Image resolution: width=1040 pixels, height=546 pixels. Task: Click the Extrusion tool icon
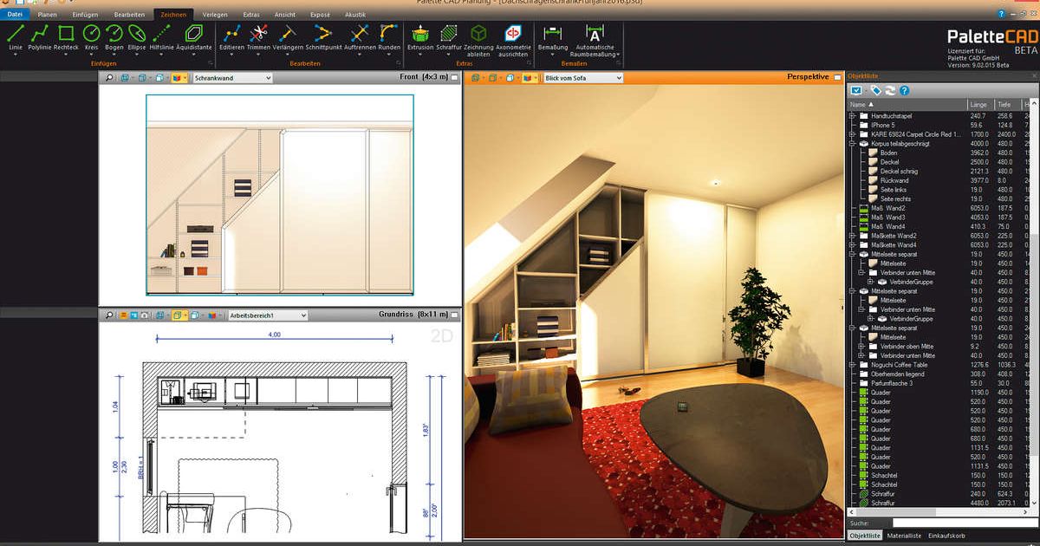tap(420, 36)
